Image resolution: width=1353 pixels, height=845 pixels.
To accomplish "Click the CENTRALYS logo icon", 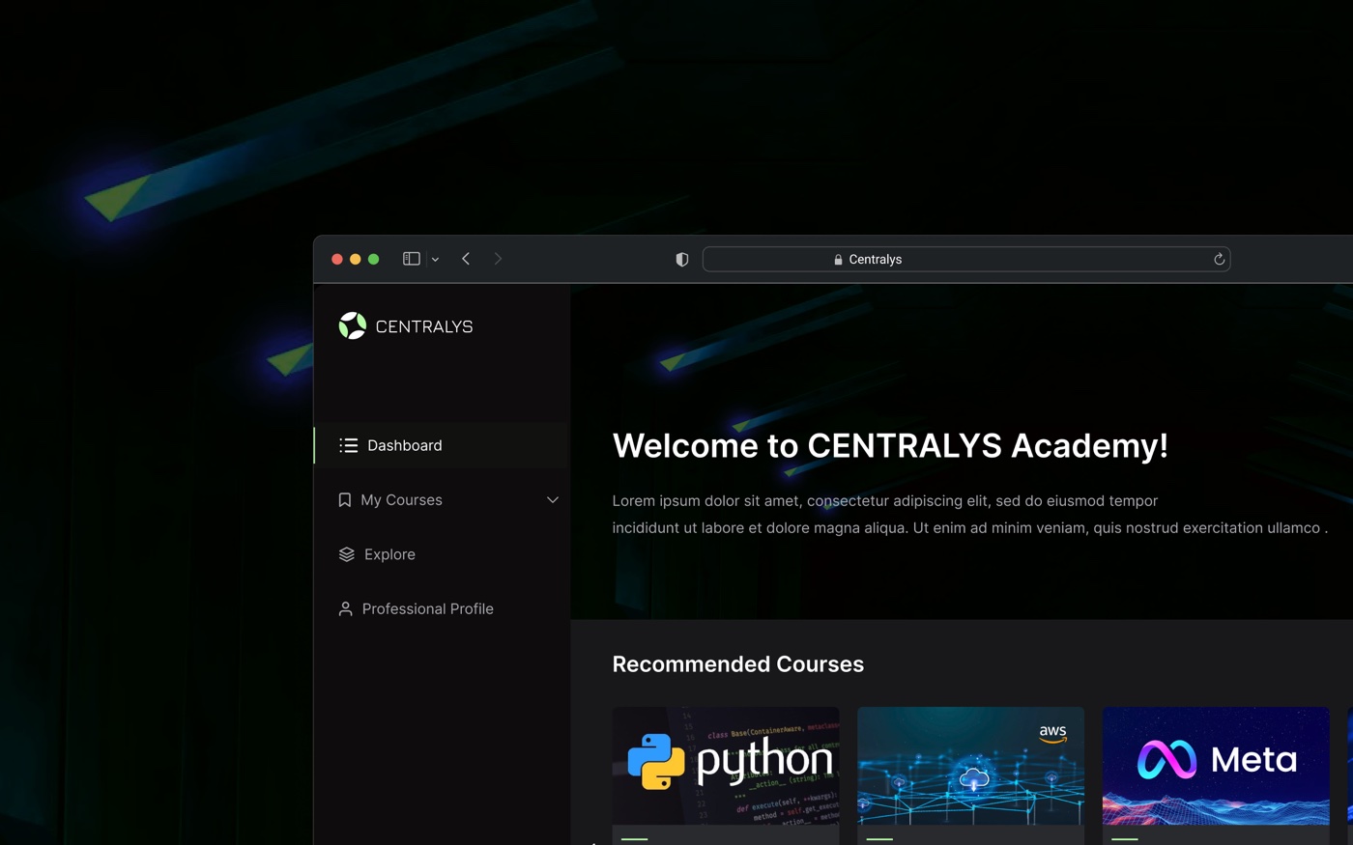I will click(353, 325).
